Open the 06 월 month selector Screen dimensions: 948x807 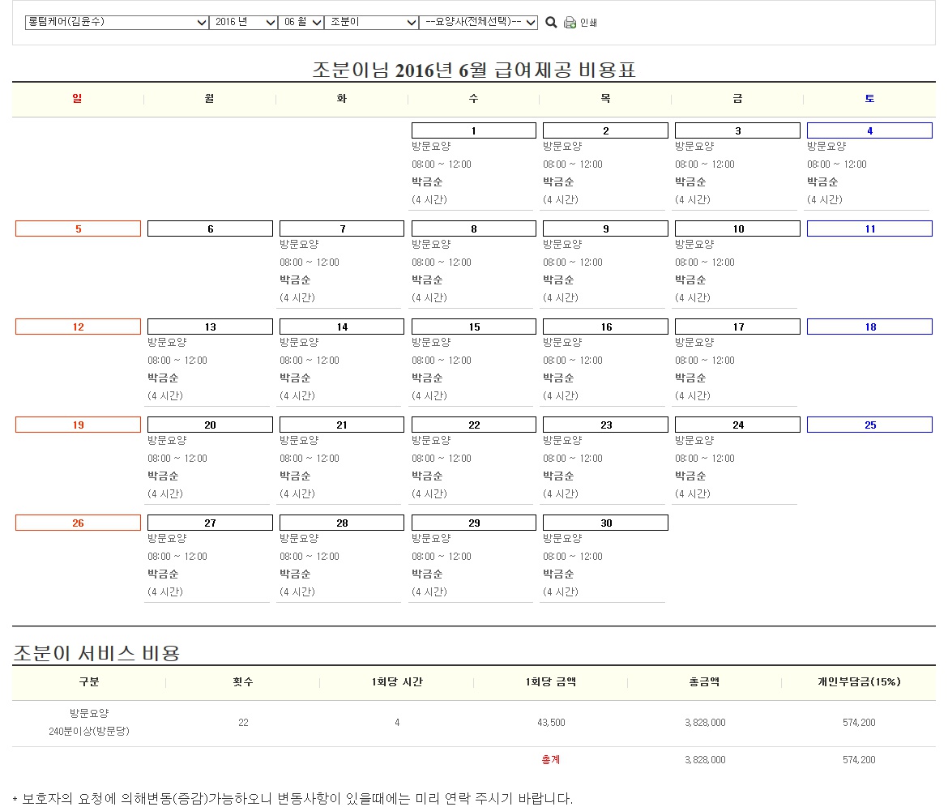coord(301,22)
